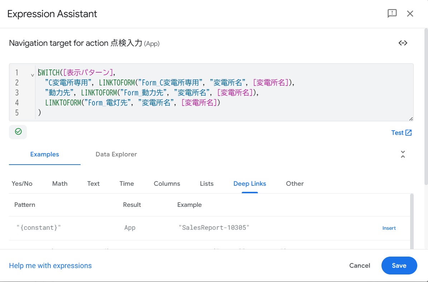Viewport: 428px width, 282px height.
Task: Click the feedback speech bubble icon
Action: pyautogui.click(x=392, y=14)
